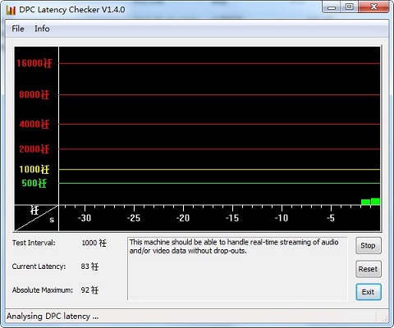
Task: Close the window with the X button
Action: (x=373, y=7)
